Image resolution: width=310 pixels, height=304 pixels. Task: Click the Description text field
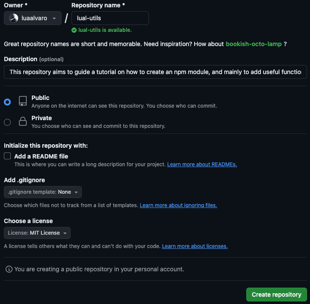155,72
